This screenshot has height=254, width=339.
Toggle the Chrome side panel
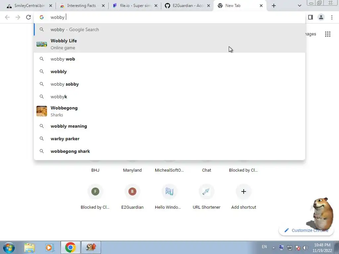[311, 17]
